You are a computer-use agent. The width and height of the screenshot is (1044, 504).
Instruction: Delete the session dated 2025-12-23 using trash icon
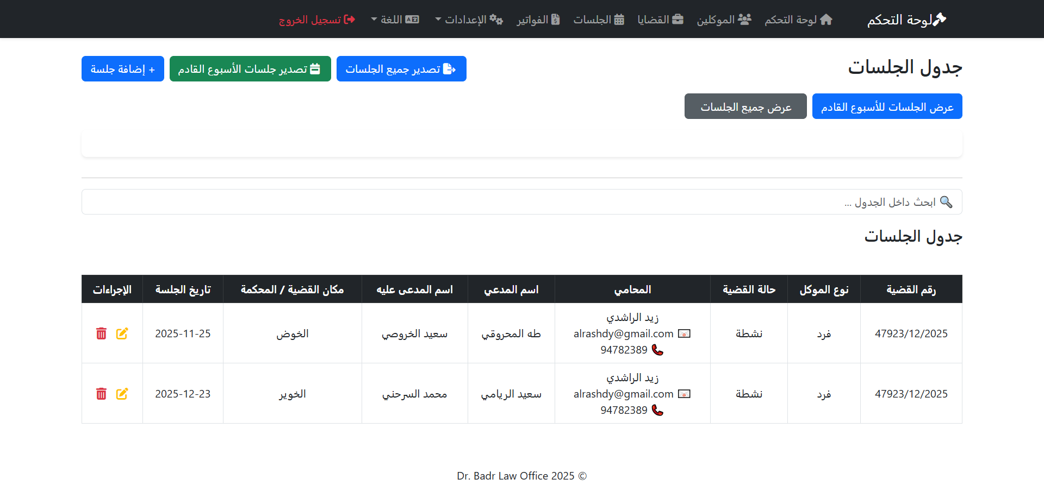[x=101, y=394]
